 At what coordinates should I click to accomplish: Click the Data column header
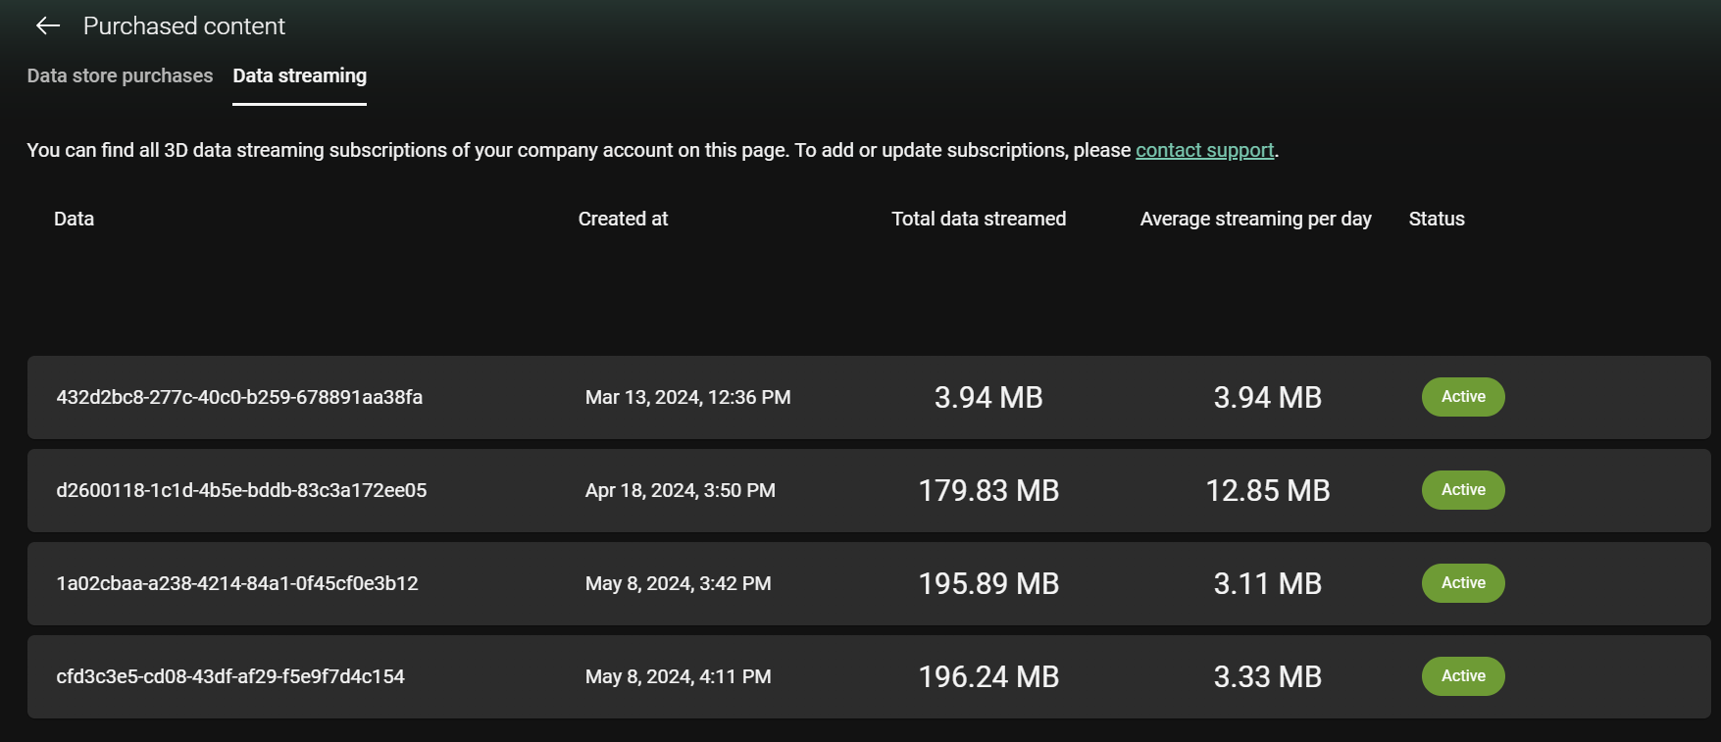pos(74,219)
